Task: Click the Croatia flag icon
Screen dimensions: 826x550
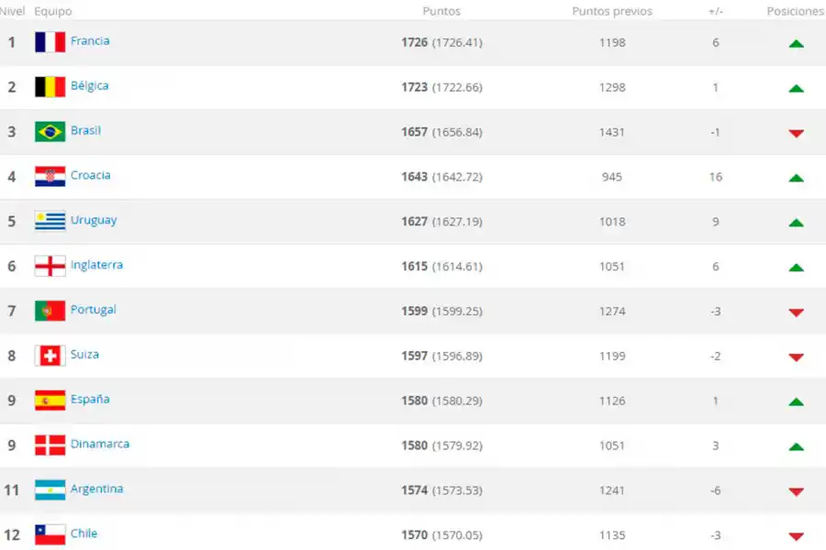Action: coord(49,176)
